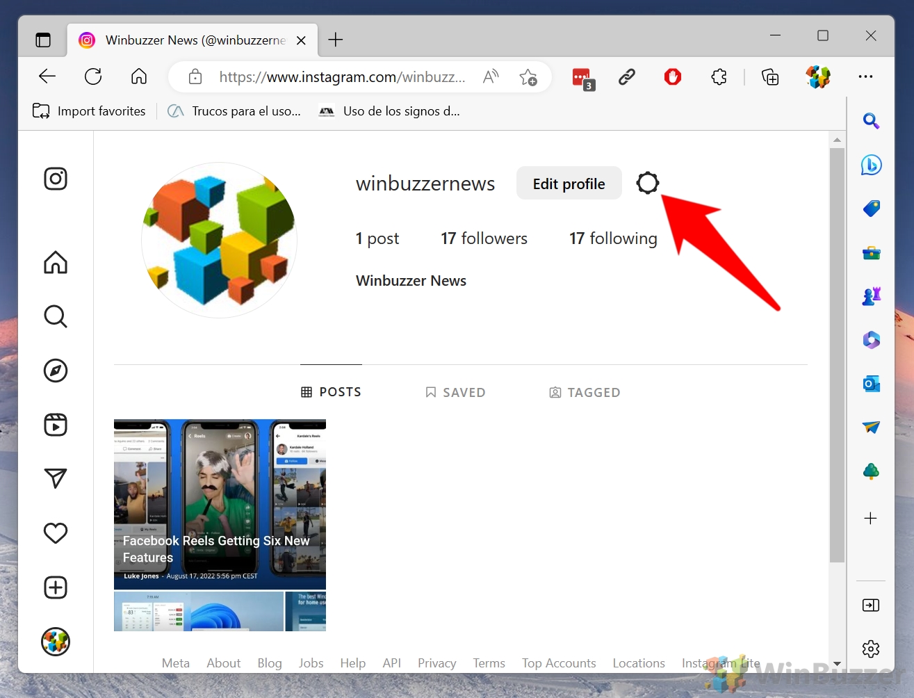Click the Instagram logo in sidebar
This screenshot has width=914, height=698.
[x=56, y=179]
